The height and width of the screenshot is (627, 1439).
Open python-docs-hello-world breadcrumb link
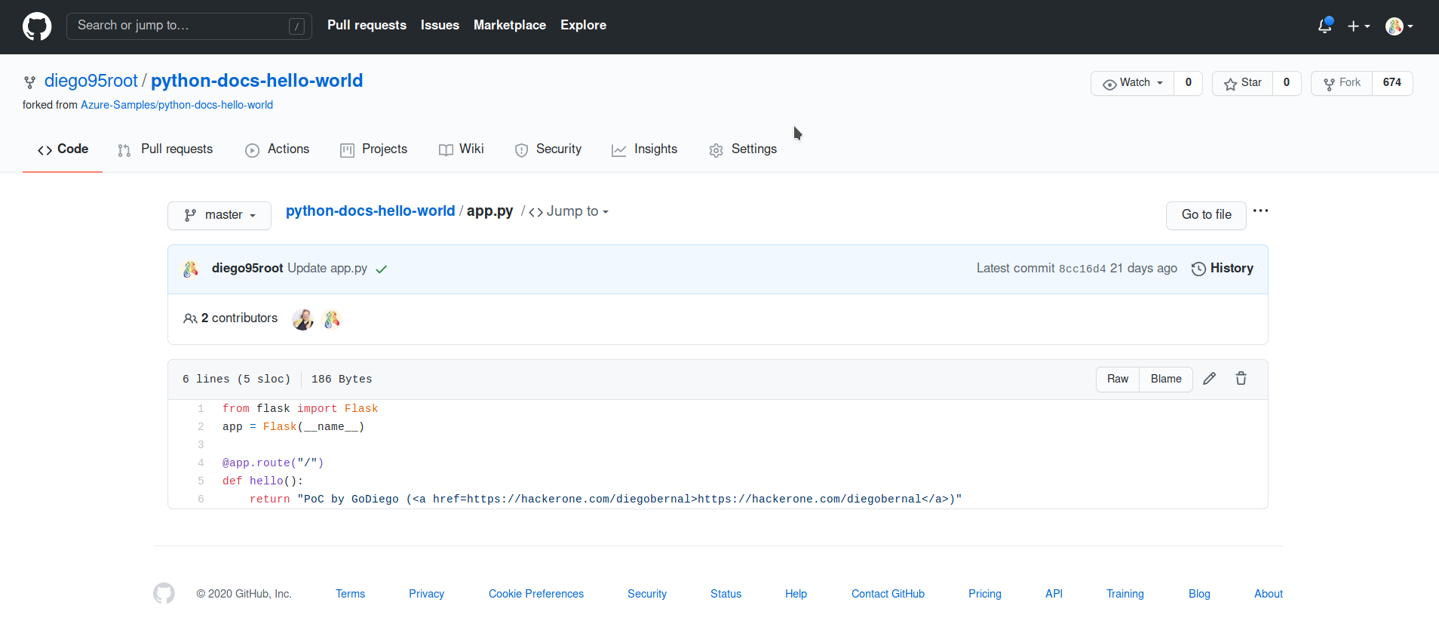point(370,211)
